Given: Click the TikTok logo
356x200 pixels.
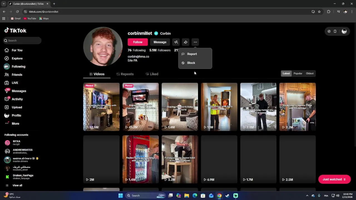Looking at the screenshot, I should [x=15, y=31].
